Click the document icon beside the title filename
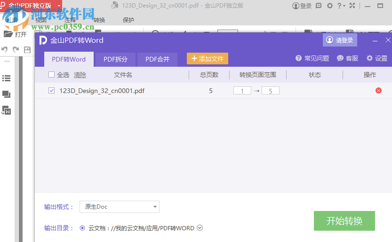The image size is (392, 242). pyautogui.click(x=115, y=5)
